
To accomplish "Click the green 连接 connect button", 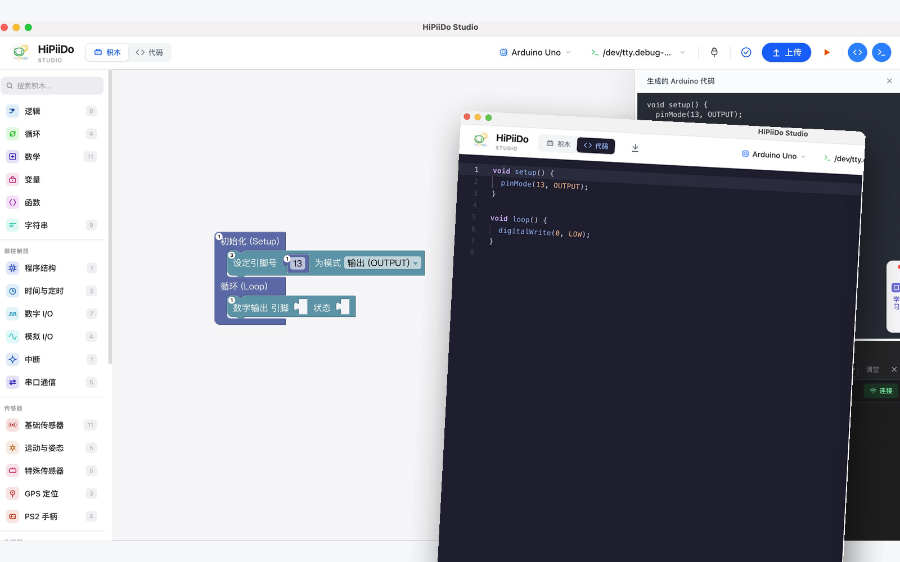I will tap(881, 391).
